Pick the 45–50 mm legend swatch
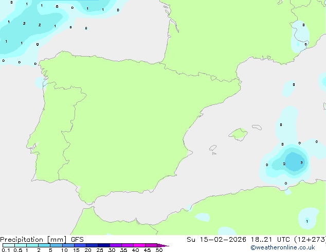Screen dimensions: 326x252 151,245
